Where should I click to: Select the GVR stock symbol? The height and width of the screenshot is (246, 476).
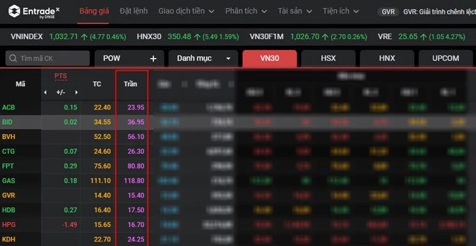pos(9,195)
